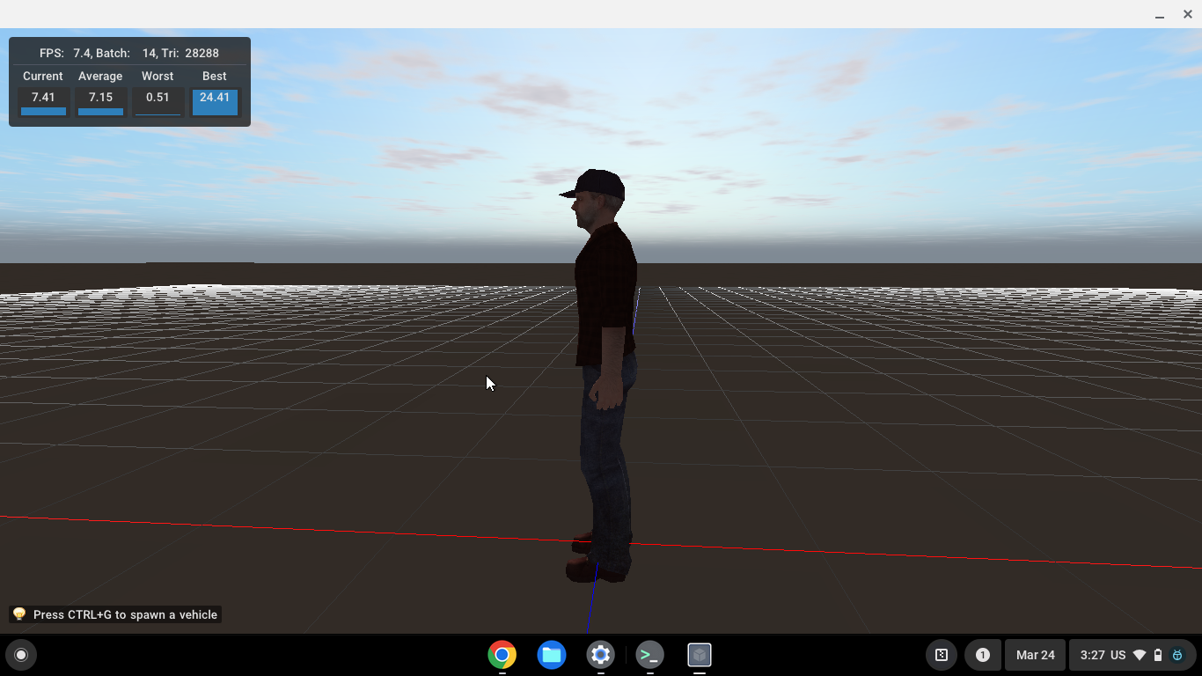Viewport: 1202px width, 676px height.
Task: Select the cube game icon in the shelf
Action: click(700, 655)
